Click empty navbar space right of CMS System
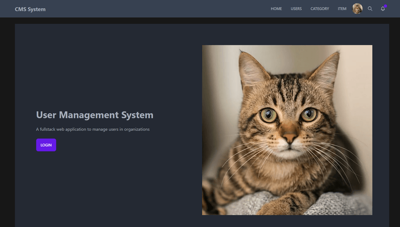 click(156, 9)
